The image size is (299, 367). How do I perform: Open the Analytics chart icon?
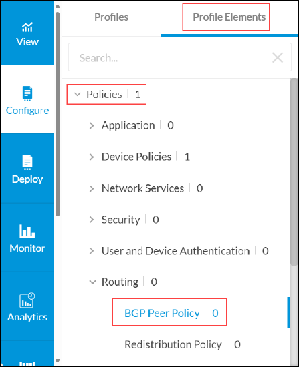click(27, 300)
